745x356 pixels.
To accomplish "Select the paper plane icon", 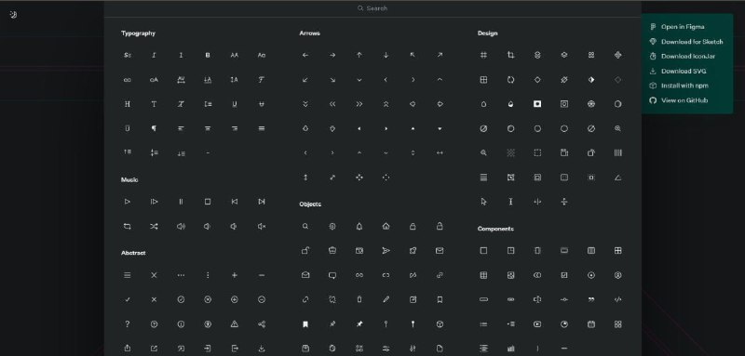I will click(386, 250).
